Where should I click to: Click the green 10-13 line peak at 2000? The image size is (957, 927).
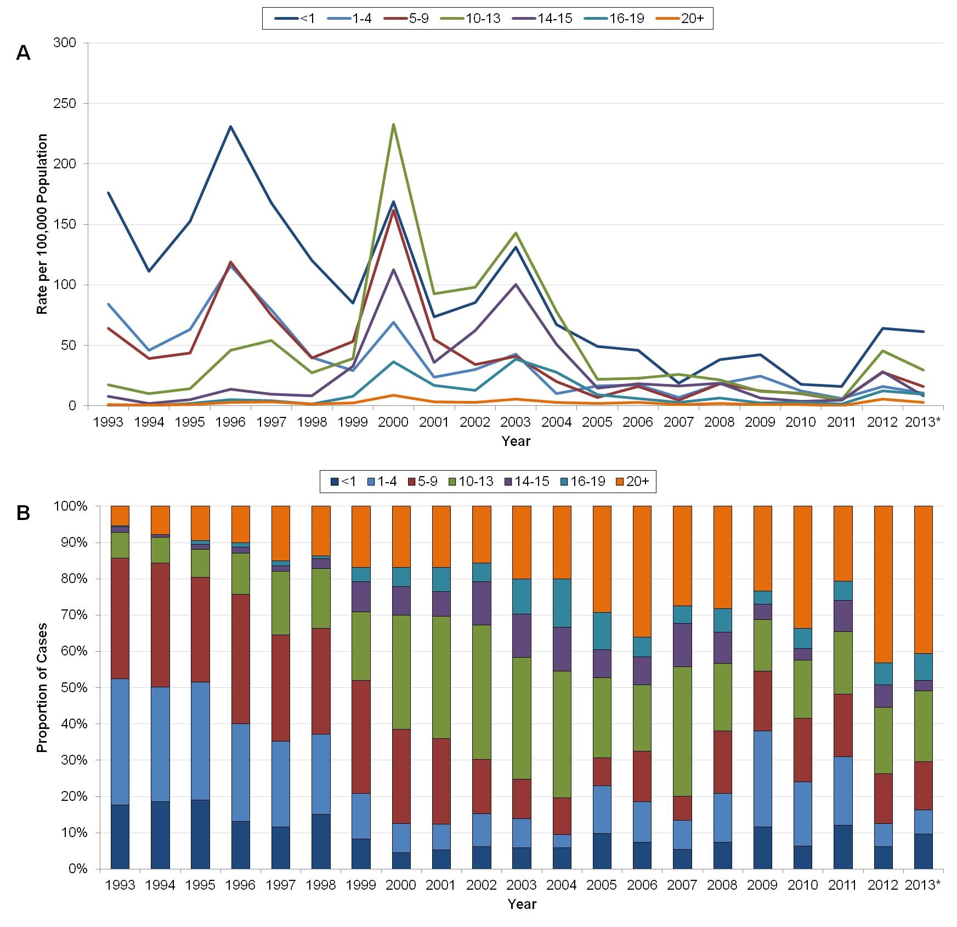tap(394, 125)
